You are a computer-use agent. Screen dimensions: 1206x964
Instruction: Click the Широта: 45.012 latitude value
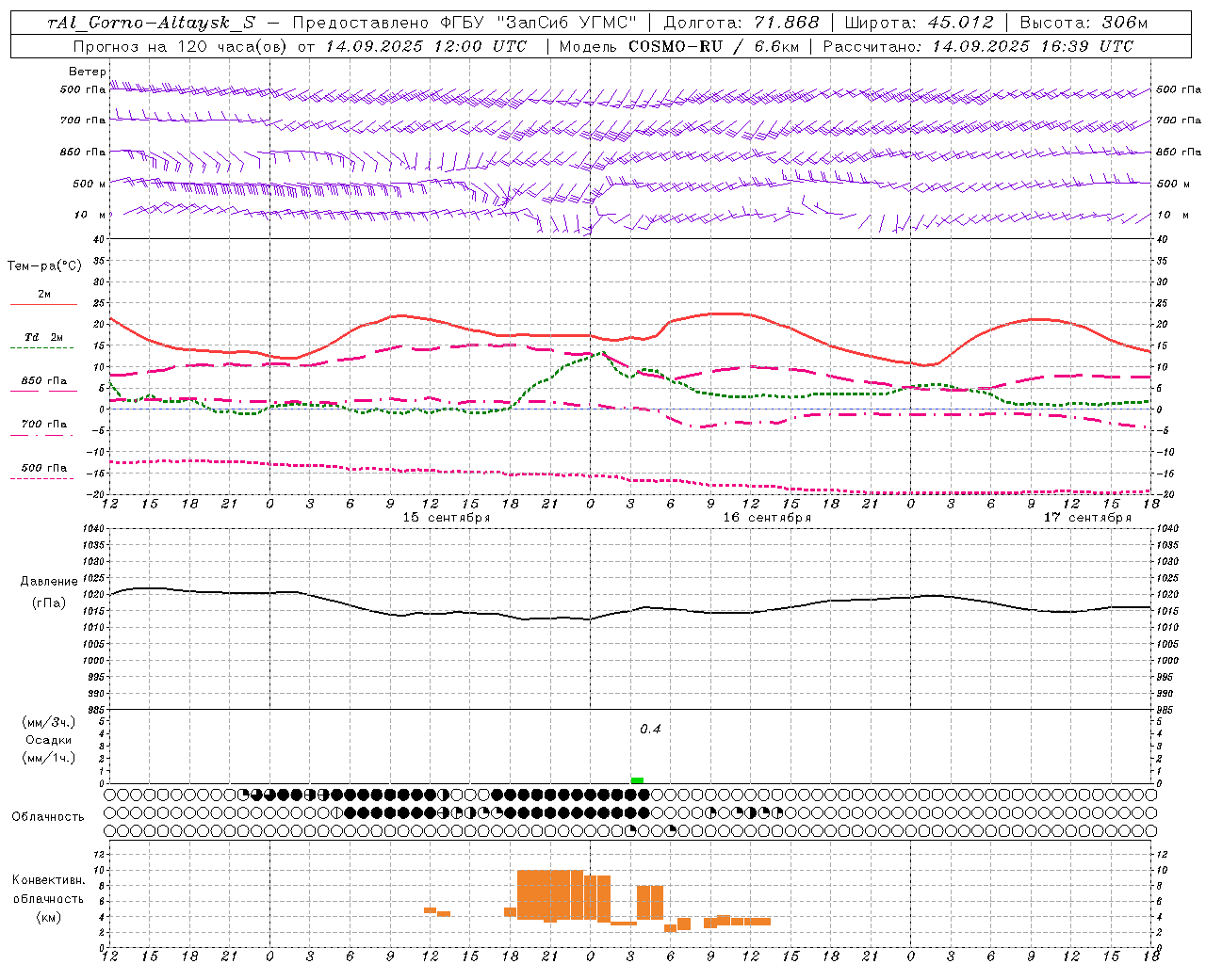920,23
